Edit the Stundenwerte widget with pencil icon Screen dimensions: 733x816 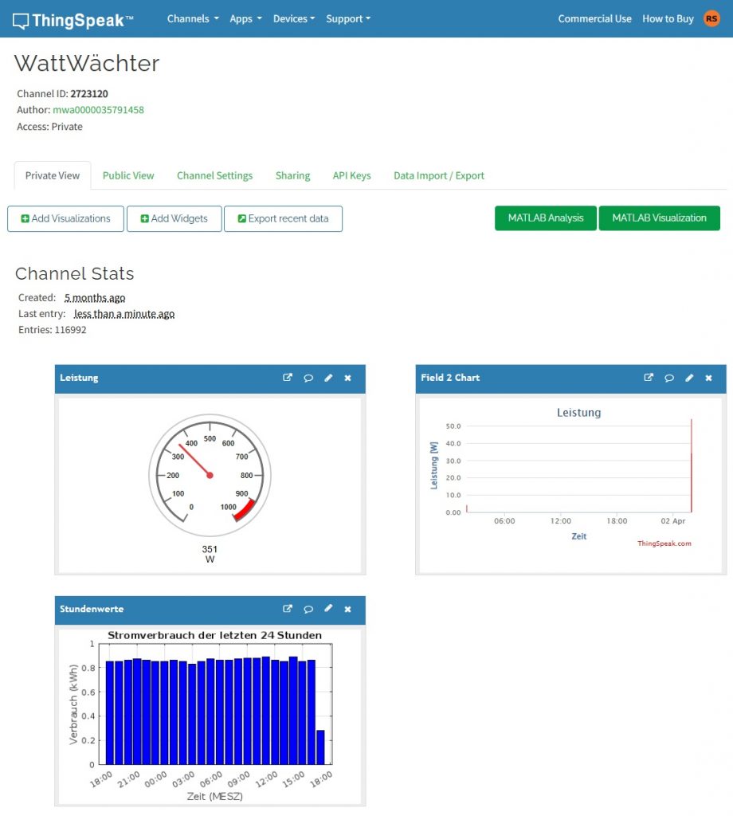328,609
